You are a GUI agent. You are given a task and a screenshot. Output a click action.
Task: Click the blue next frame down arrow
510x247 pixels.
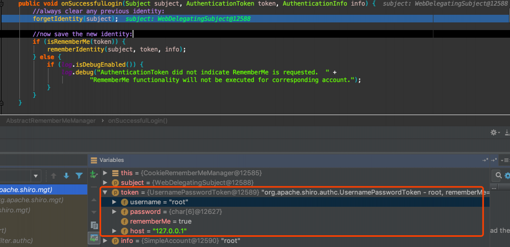pos(66,176)
